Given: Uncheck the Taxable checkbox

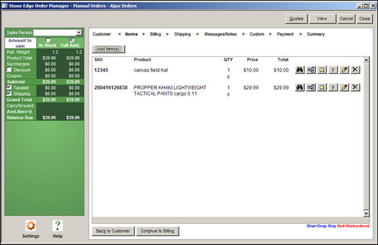Looking at the screenshot, I should [9, 87].
